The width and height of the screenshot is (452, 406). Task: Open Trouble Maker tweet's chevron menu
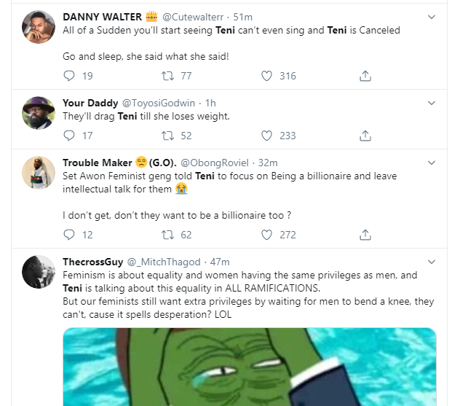pos(431,162)
